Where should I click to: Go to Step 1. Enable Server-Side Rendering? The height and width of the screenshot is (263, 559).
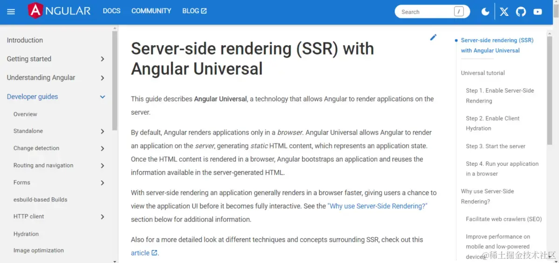point(500,96)
